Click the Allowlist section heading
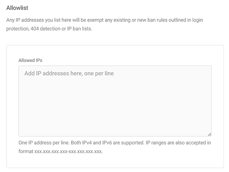 pos(17,8)
